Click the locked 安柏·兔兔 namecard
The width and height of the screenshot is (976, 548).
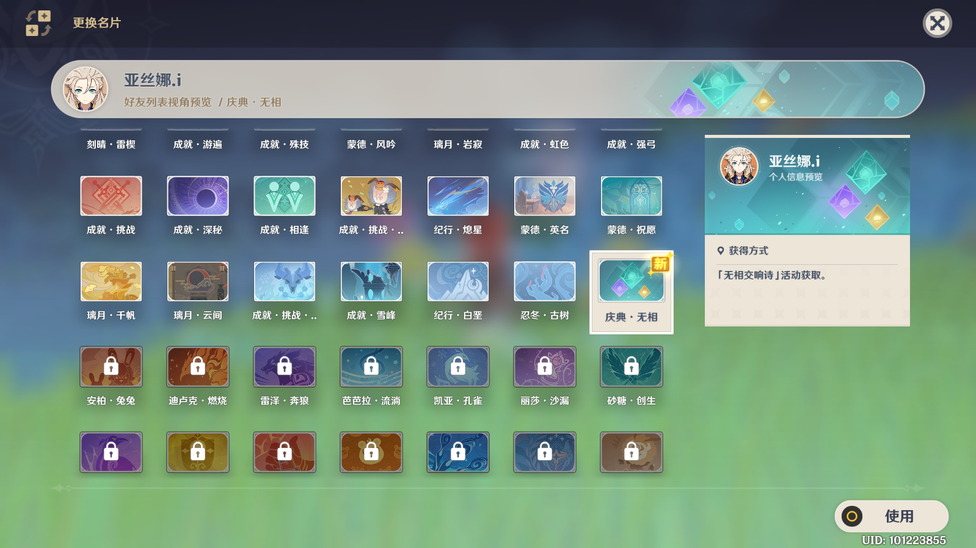click(x=111, y=367)
